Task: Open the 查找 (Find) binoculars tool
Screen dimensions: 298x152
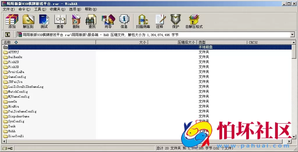Action: (92, 21)
